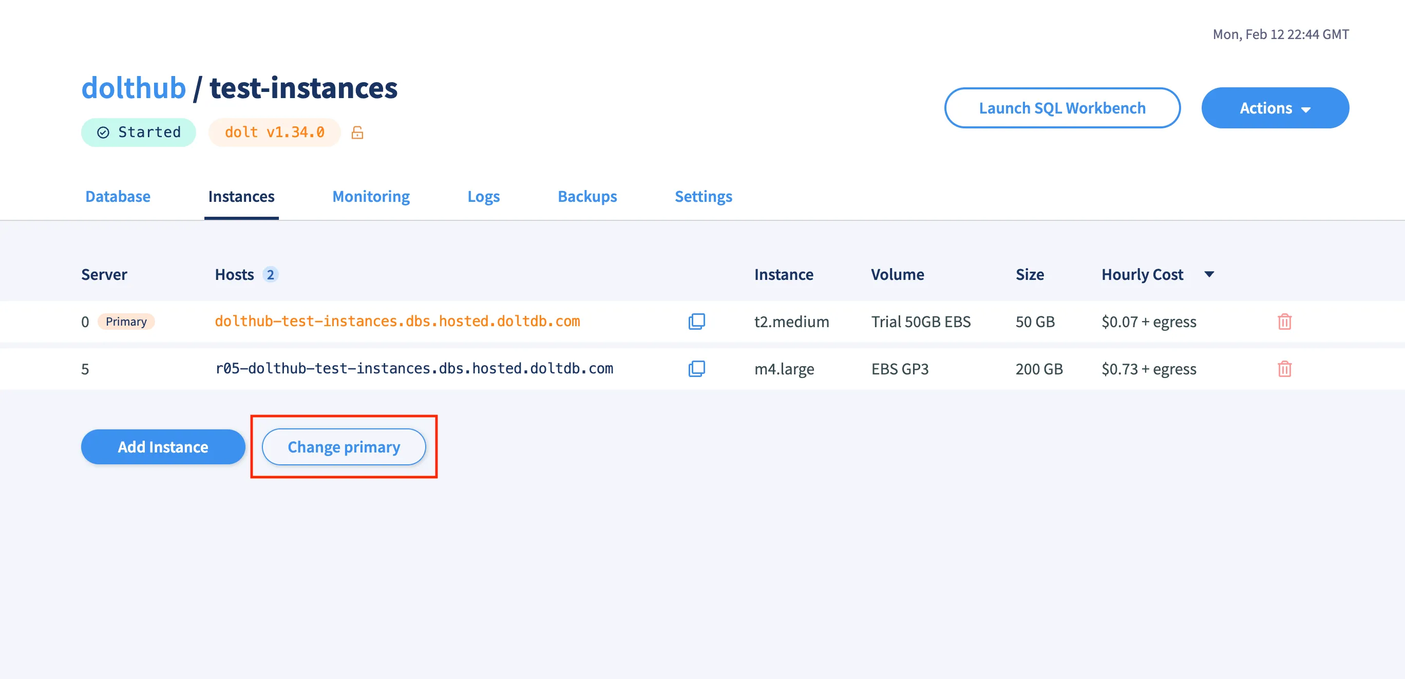Viewport: 1405px width, 679px height.
Task: Open the dolthub owner link
Action: point(134,88)
